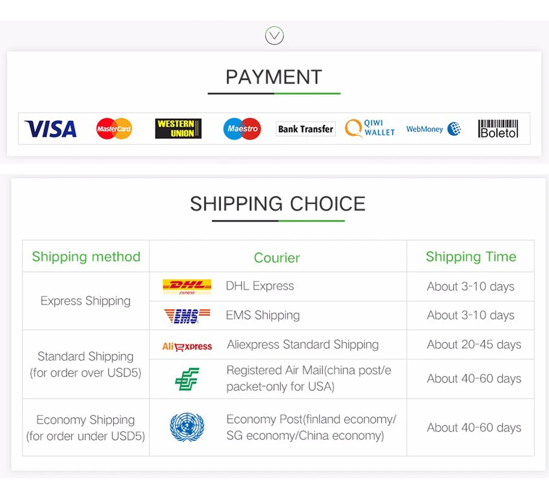The width and height of the screenshot is (549, 488).
Task: Click the Shipping Time column header
Action: click(x=471, y=257)
